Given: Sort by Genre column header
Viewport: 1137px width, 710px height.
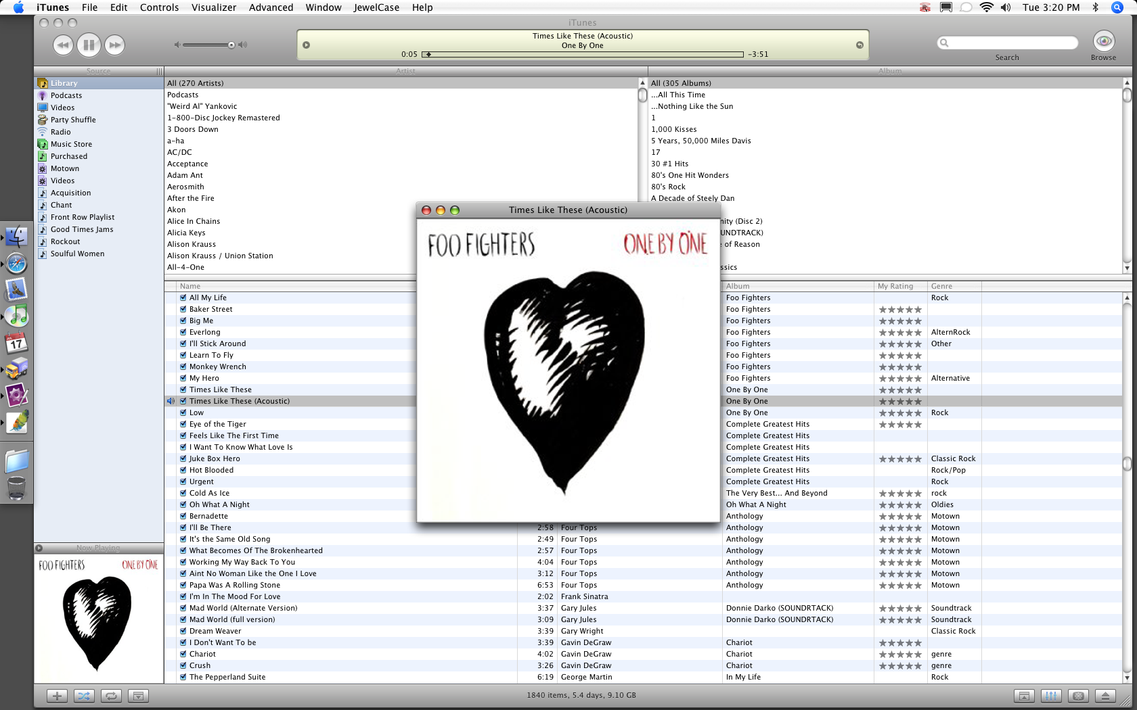Looking at the screenshot, I should tap(954, 286).
